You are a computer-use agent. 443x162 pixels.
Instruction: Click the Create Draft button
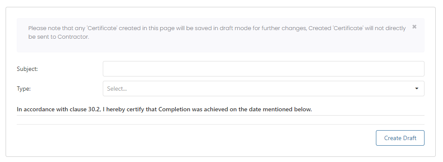tap(400, 138)
